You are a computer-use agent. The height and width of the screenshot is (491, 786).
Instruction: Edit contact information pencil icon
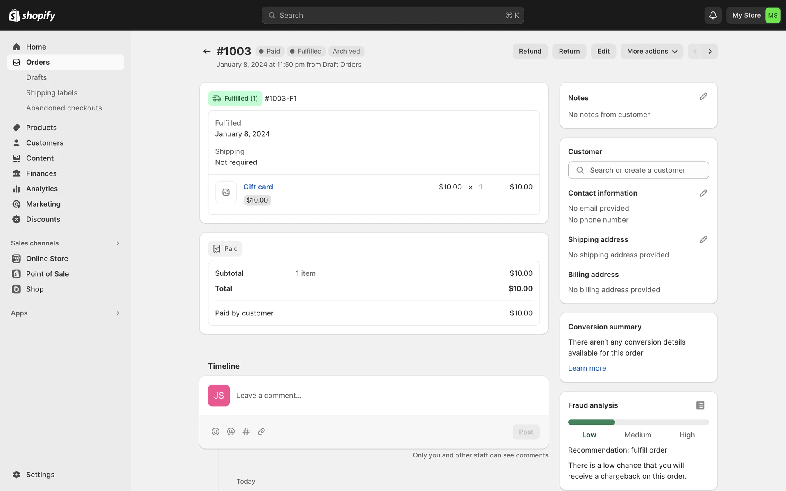[703, 193]
